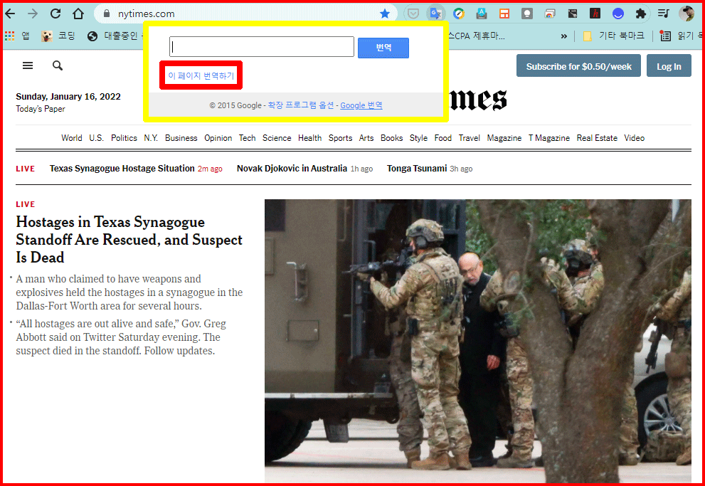Viewport: 705px width, 486px height.
Task: Open the Business section
Action: tap(181, 138)
